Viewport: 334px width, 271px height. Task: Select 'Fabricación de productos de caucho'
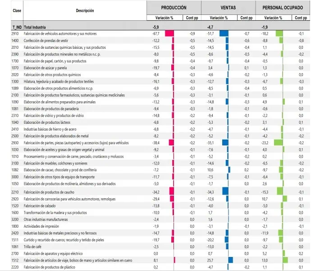(x=49, y=192)
